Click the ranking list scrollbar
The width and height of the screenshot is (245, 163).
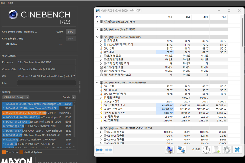pos(74,121)
